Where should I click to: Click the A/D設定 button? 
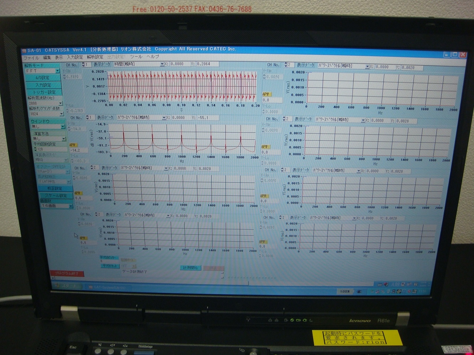(43, 78)
